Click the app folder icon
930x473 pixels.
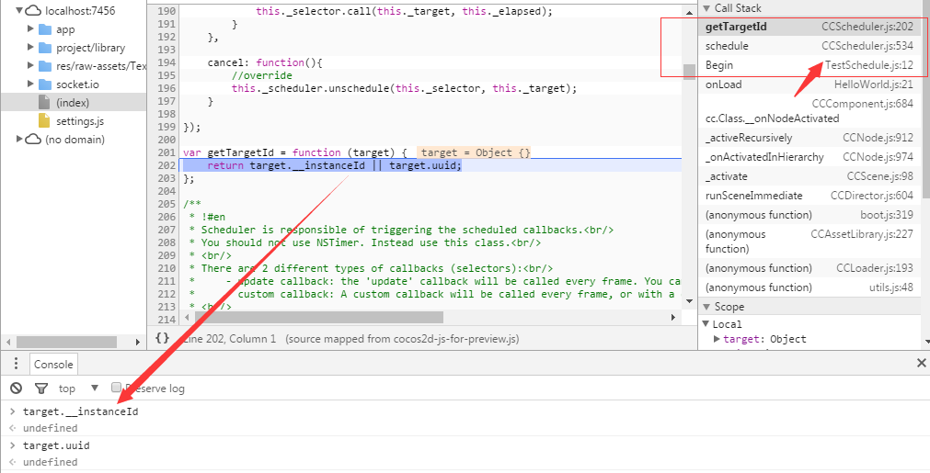pos(45,29)
